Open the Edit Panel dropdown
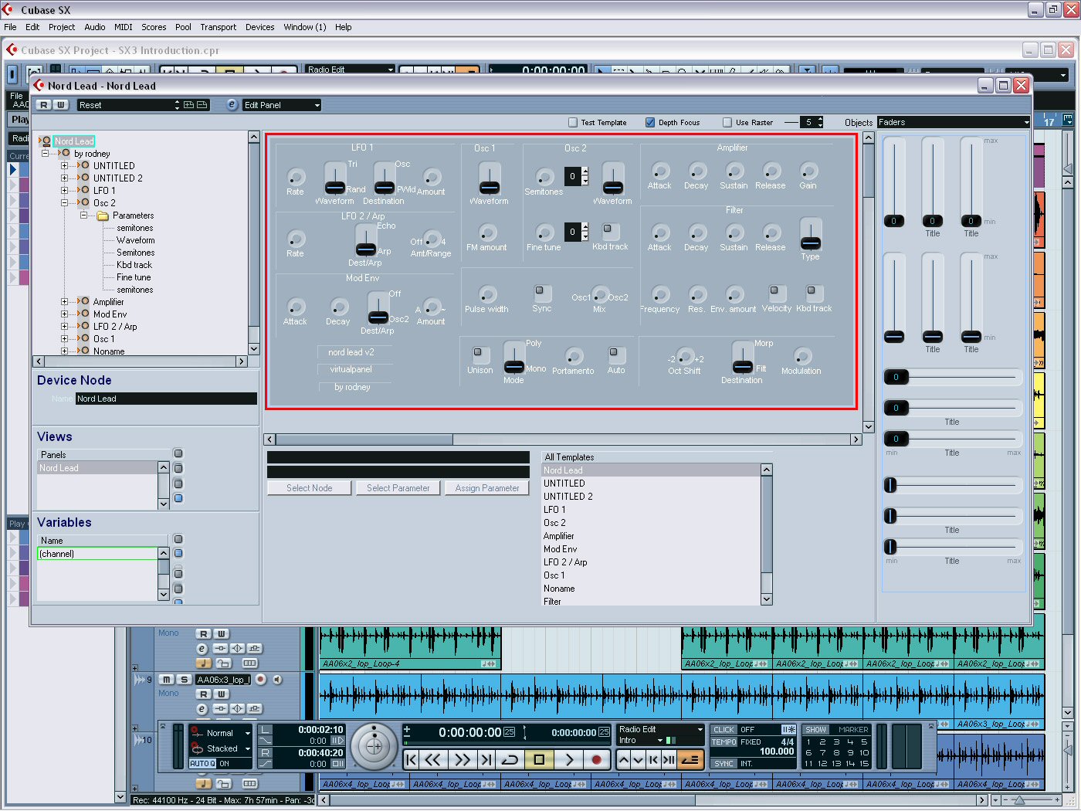The width and height of the screenshot is (1081, 811). 282,105
